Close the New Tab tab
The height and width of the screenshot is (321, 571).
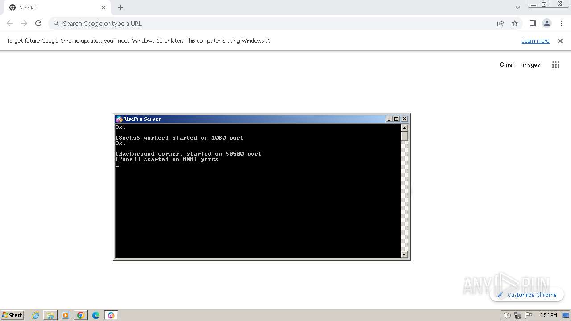pyautogui.click(x=103, y=8)
